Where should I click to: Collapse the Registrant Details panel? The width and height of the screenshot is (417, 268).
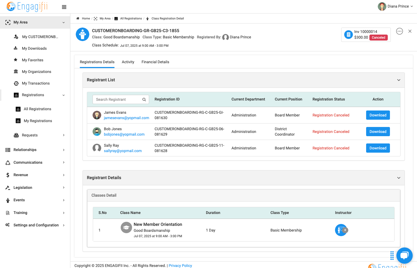pyautogui.click(x=399, y=178)
